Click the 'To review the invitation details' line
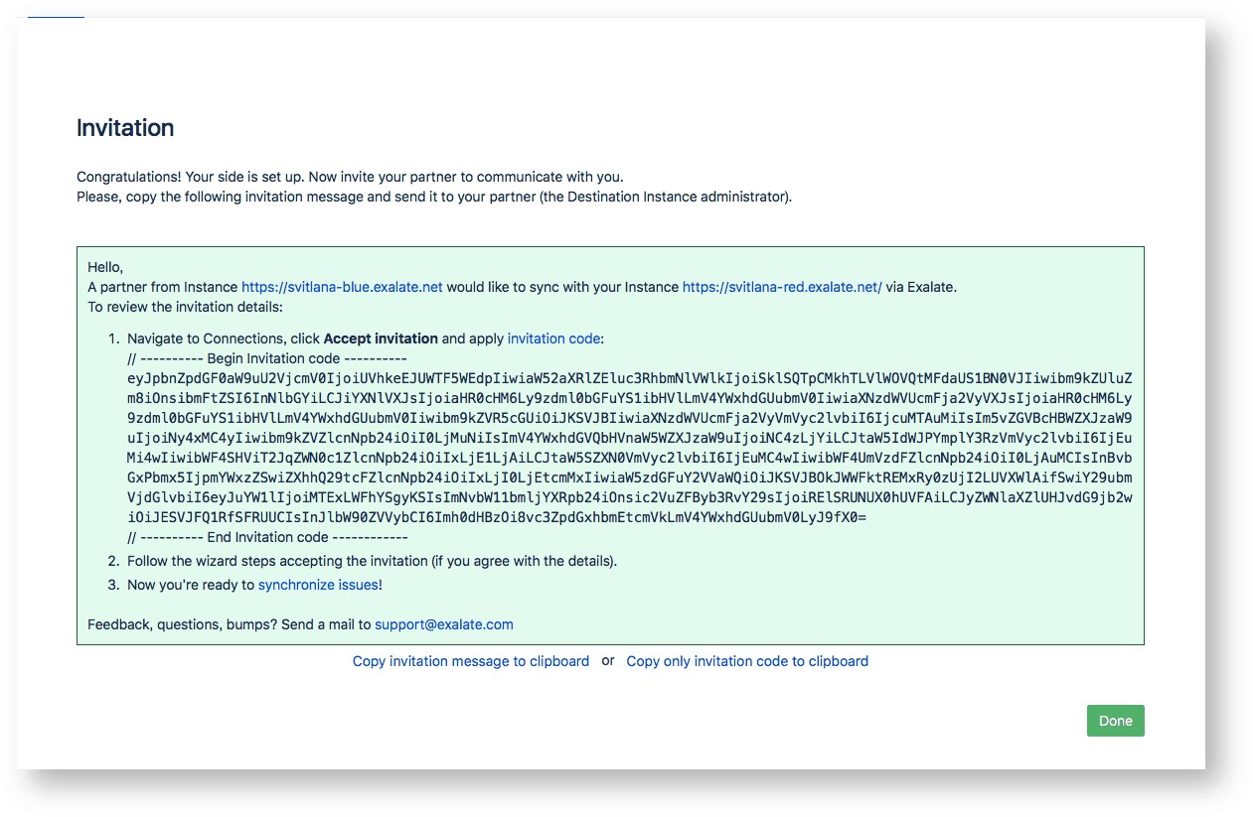This screenshot has width=1253, height=817. coord(185,307)
